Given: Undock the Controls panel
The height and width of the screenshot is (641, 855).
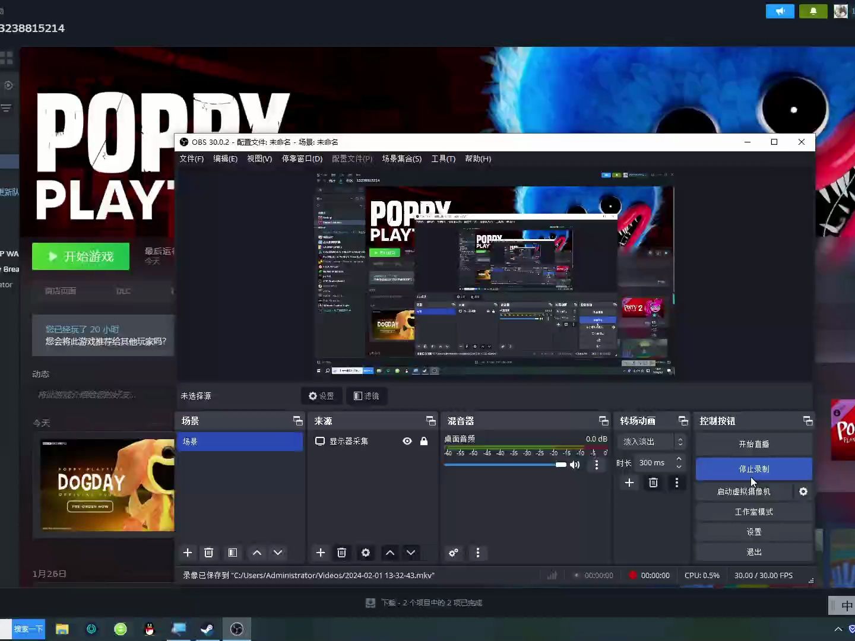Looking at the screenshot, I should 808,421.
